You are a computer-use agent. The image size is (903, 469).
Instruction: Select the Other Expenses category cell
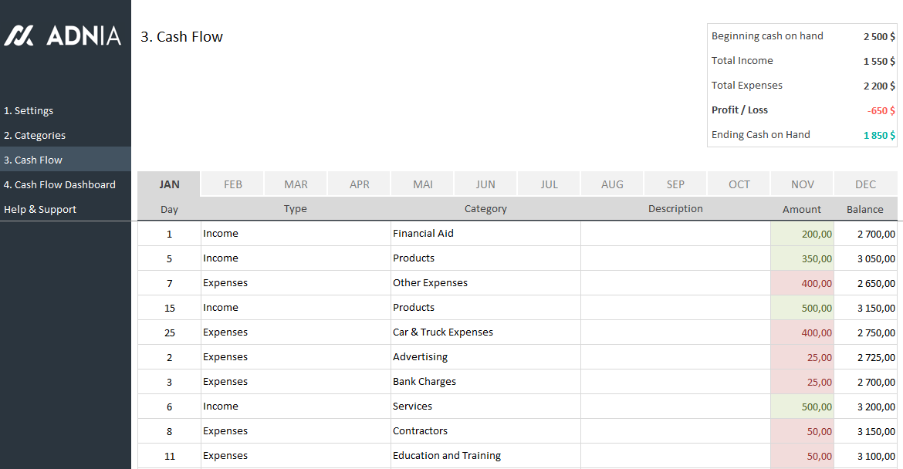click(485, 283)
